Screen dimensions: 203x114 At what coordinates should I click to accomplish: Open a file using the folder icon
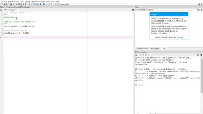click(x=4, y=4)
